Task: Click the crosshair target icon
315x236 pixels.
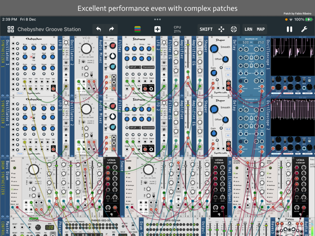Action: 233,29
